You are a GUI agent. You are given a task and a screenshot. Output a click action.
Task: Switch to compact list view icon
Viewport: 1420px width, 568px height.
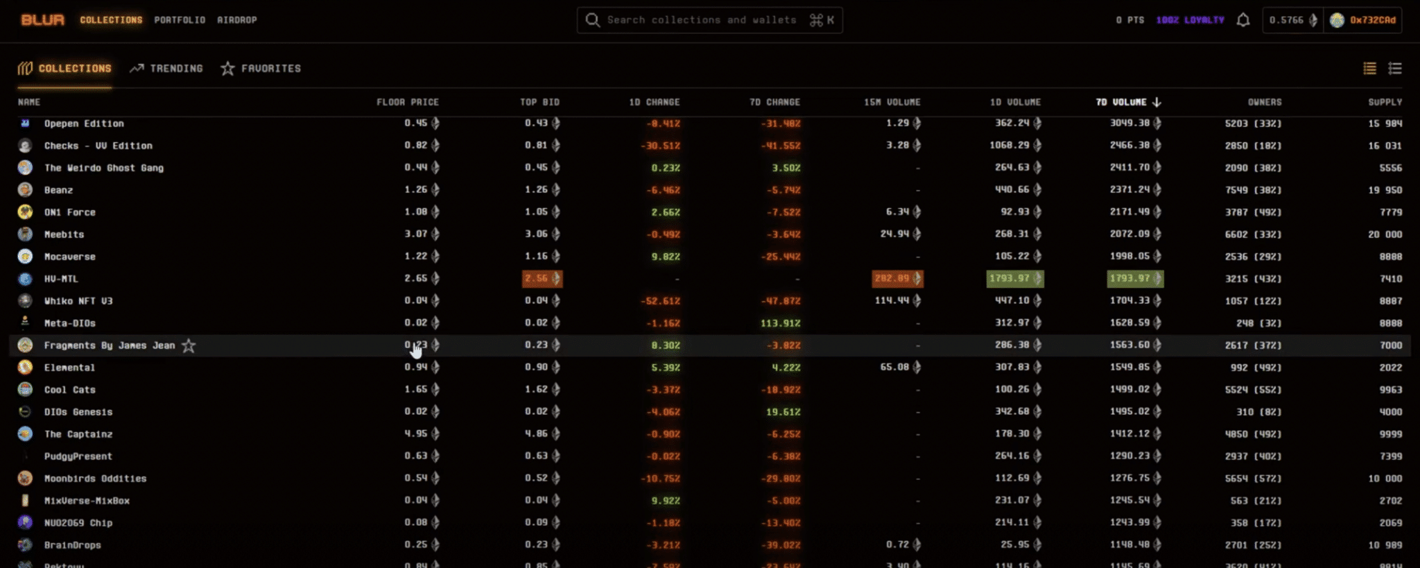click(1369, 68)
